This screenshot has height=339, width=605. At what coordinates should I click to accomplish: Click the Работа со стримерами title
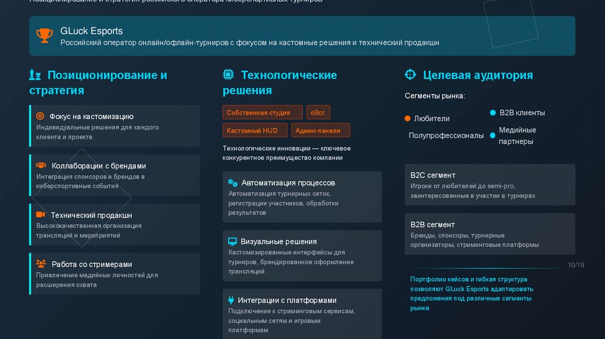(92, 264)
